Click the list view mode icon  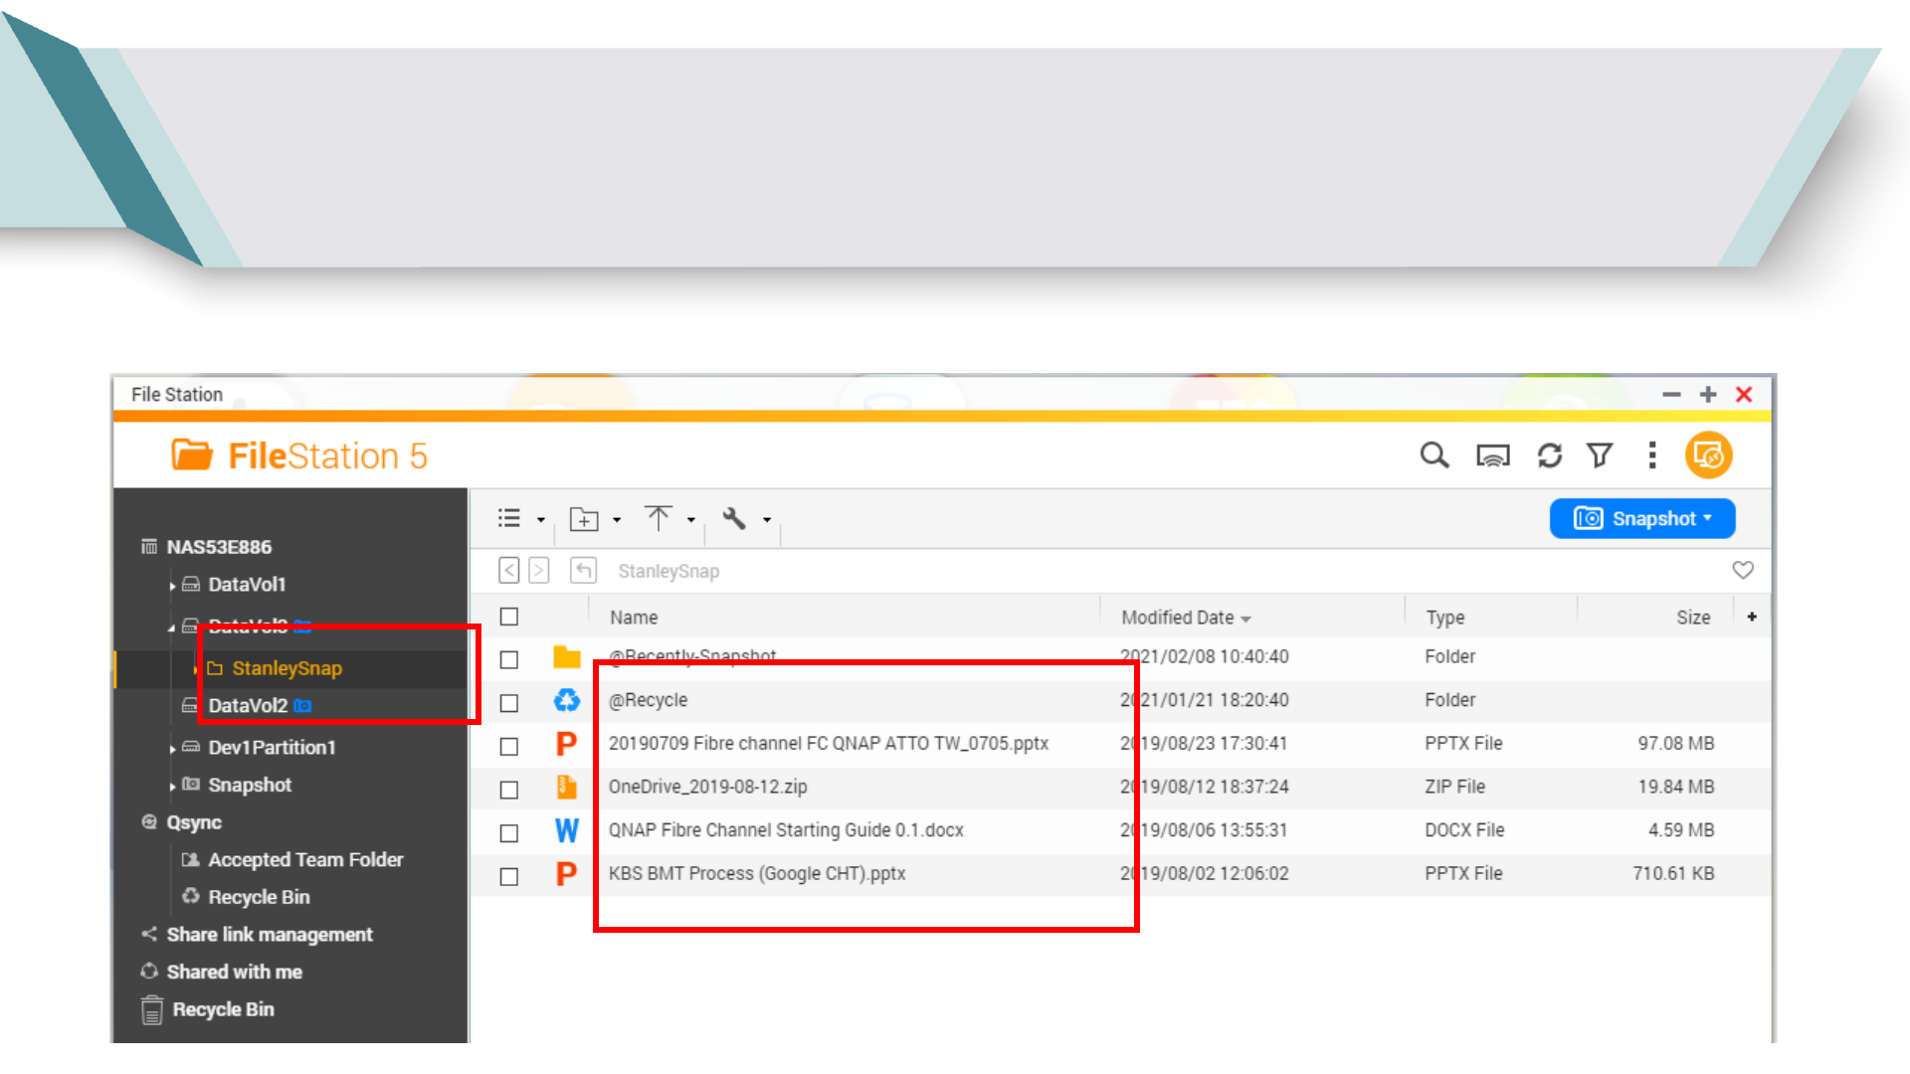[509, 518]
